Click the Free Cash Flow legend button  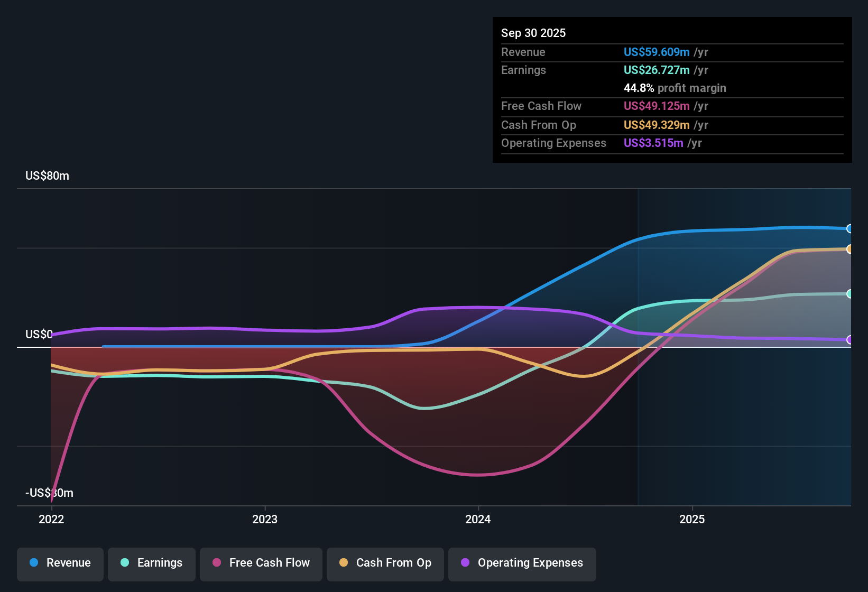point(261,563)
